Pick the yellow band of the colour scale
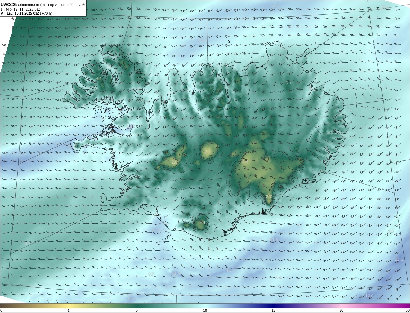 69,306
